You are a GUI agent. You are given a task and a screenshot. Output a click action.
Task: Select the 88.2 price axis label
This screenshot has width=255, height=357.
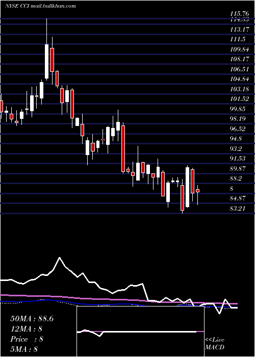point(236,178)
